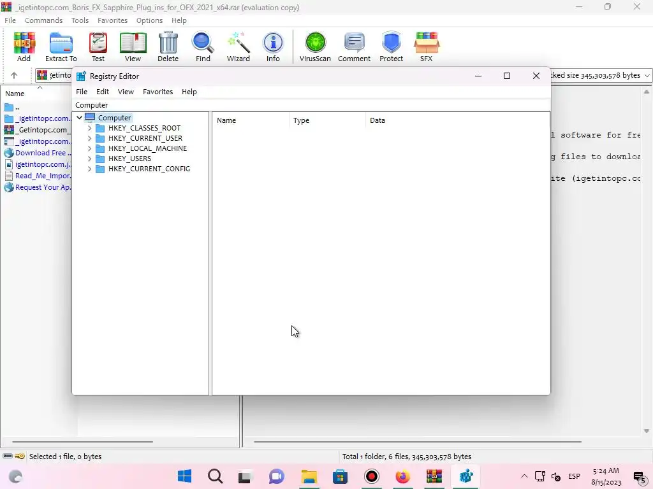Select igetintopc.com.j.. image file

(x=38, y=164)
